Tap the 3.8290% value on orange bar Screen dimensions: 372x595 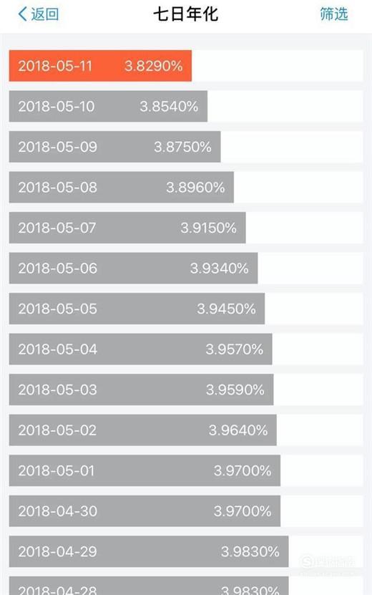[154, 66]
